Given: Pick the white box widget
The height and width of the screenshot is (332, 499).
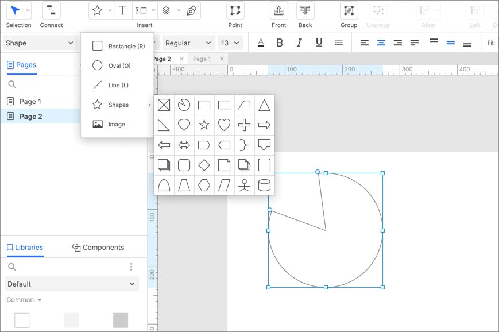Looking at the screenshot, I should [22, 320].
